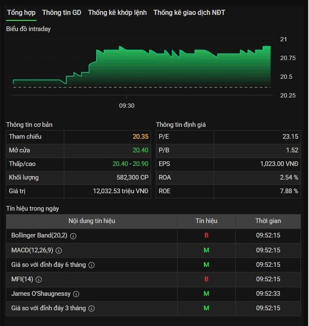This screenshot has width=309, height=326.
Task: Click the B signal for Bollinger Band
Action: (x=206, y=235)
